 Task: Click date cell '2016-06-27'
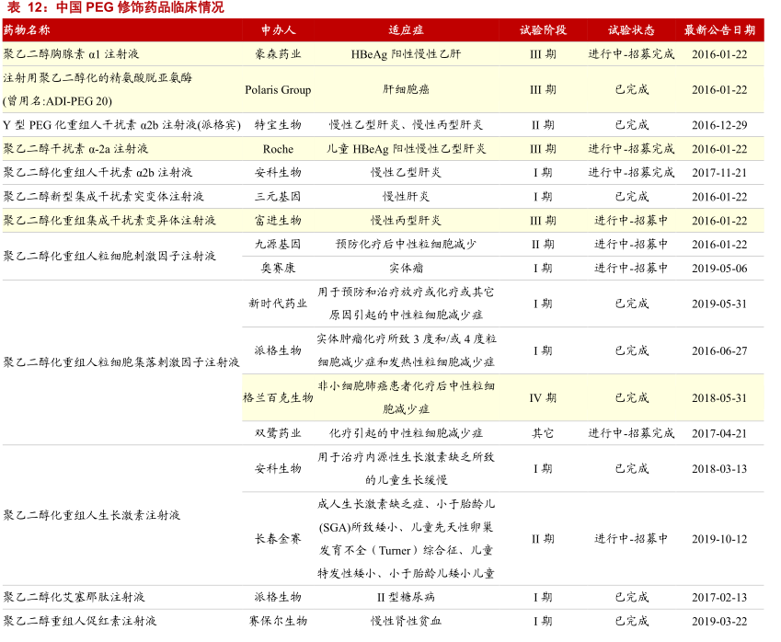[719, 350]
